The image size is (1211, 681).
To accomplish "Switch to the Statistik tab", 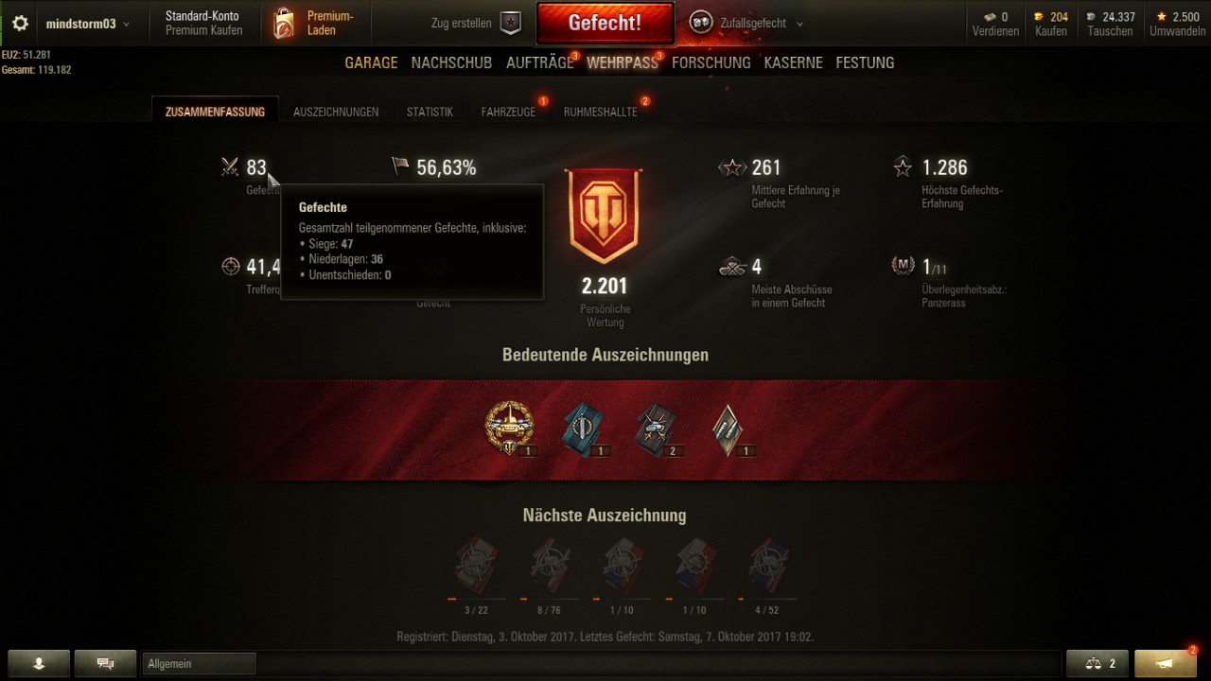I will (x=430, y=112).
